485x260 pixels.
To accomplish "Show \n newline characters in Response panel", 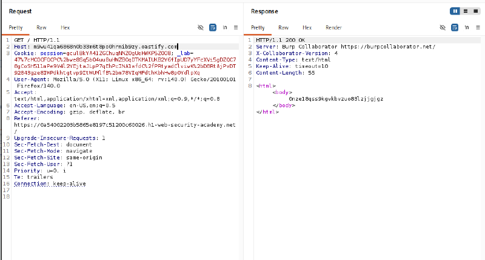I will (x=467, y=27).
